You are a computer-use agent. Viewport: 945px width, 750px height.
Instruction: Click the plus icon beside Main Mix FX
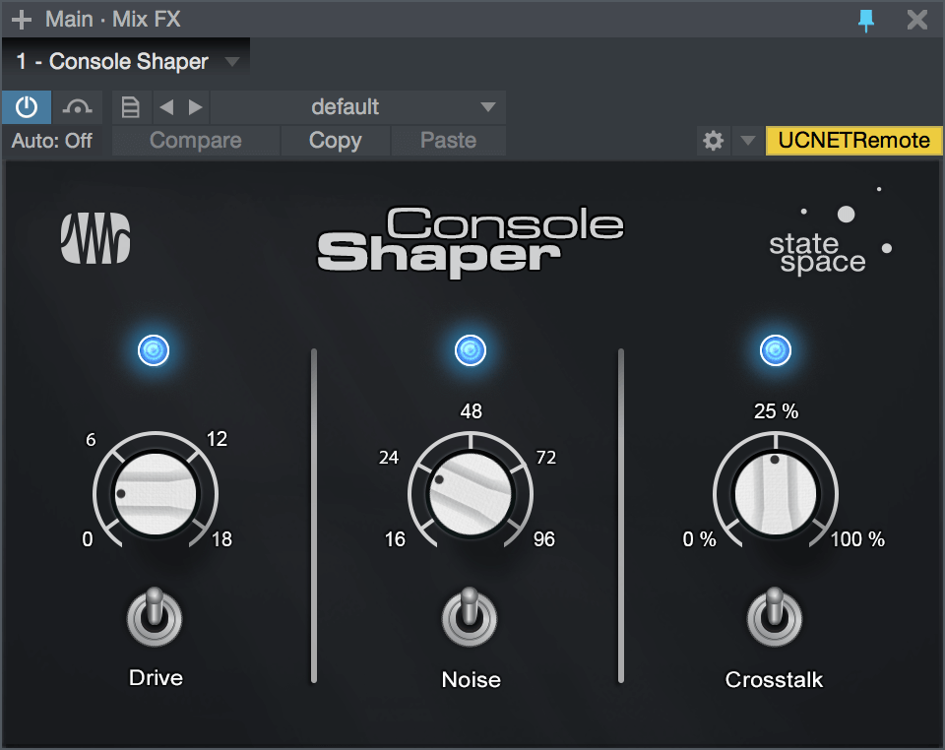(x=21, y=19)
